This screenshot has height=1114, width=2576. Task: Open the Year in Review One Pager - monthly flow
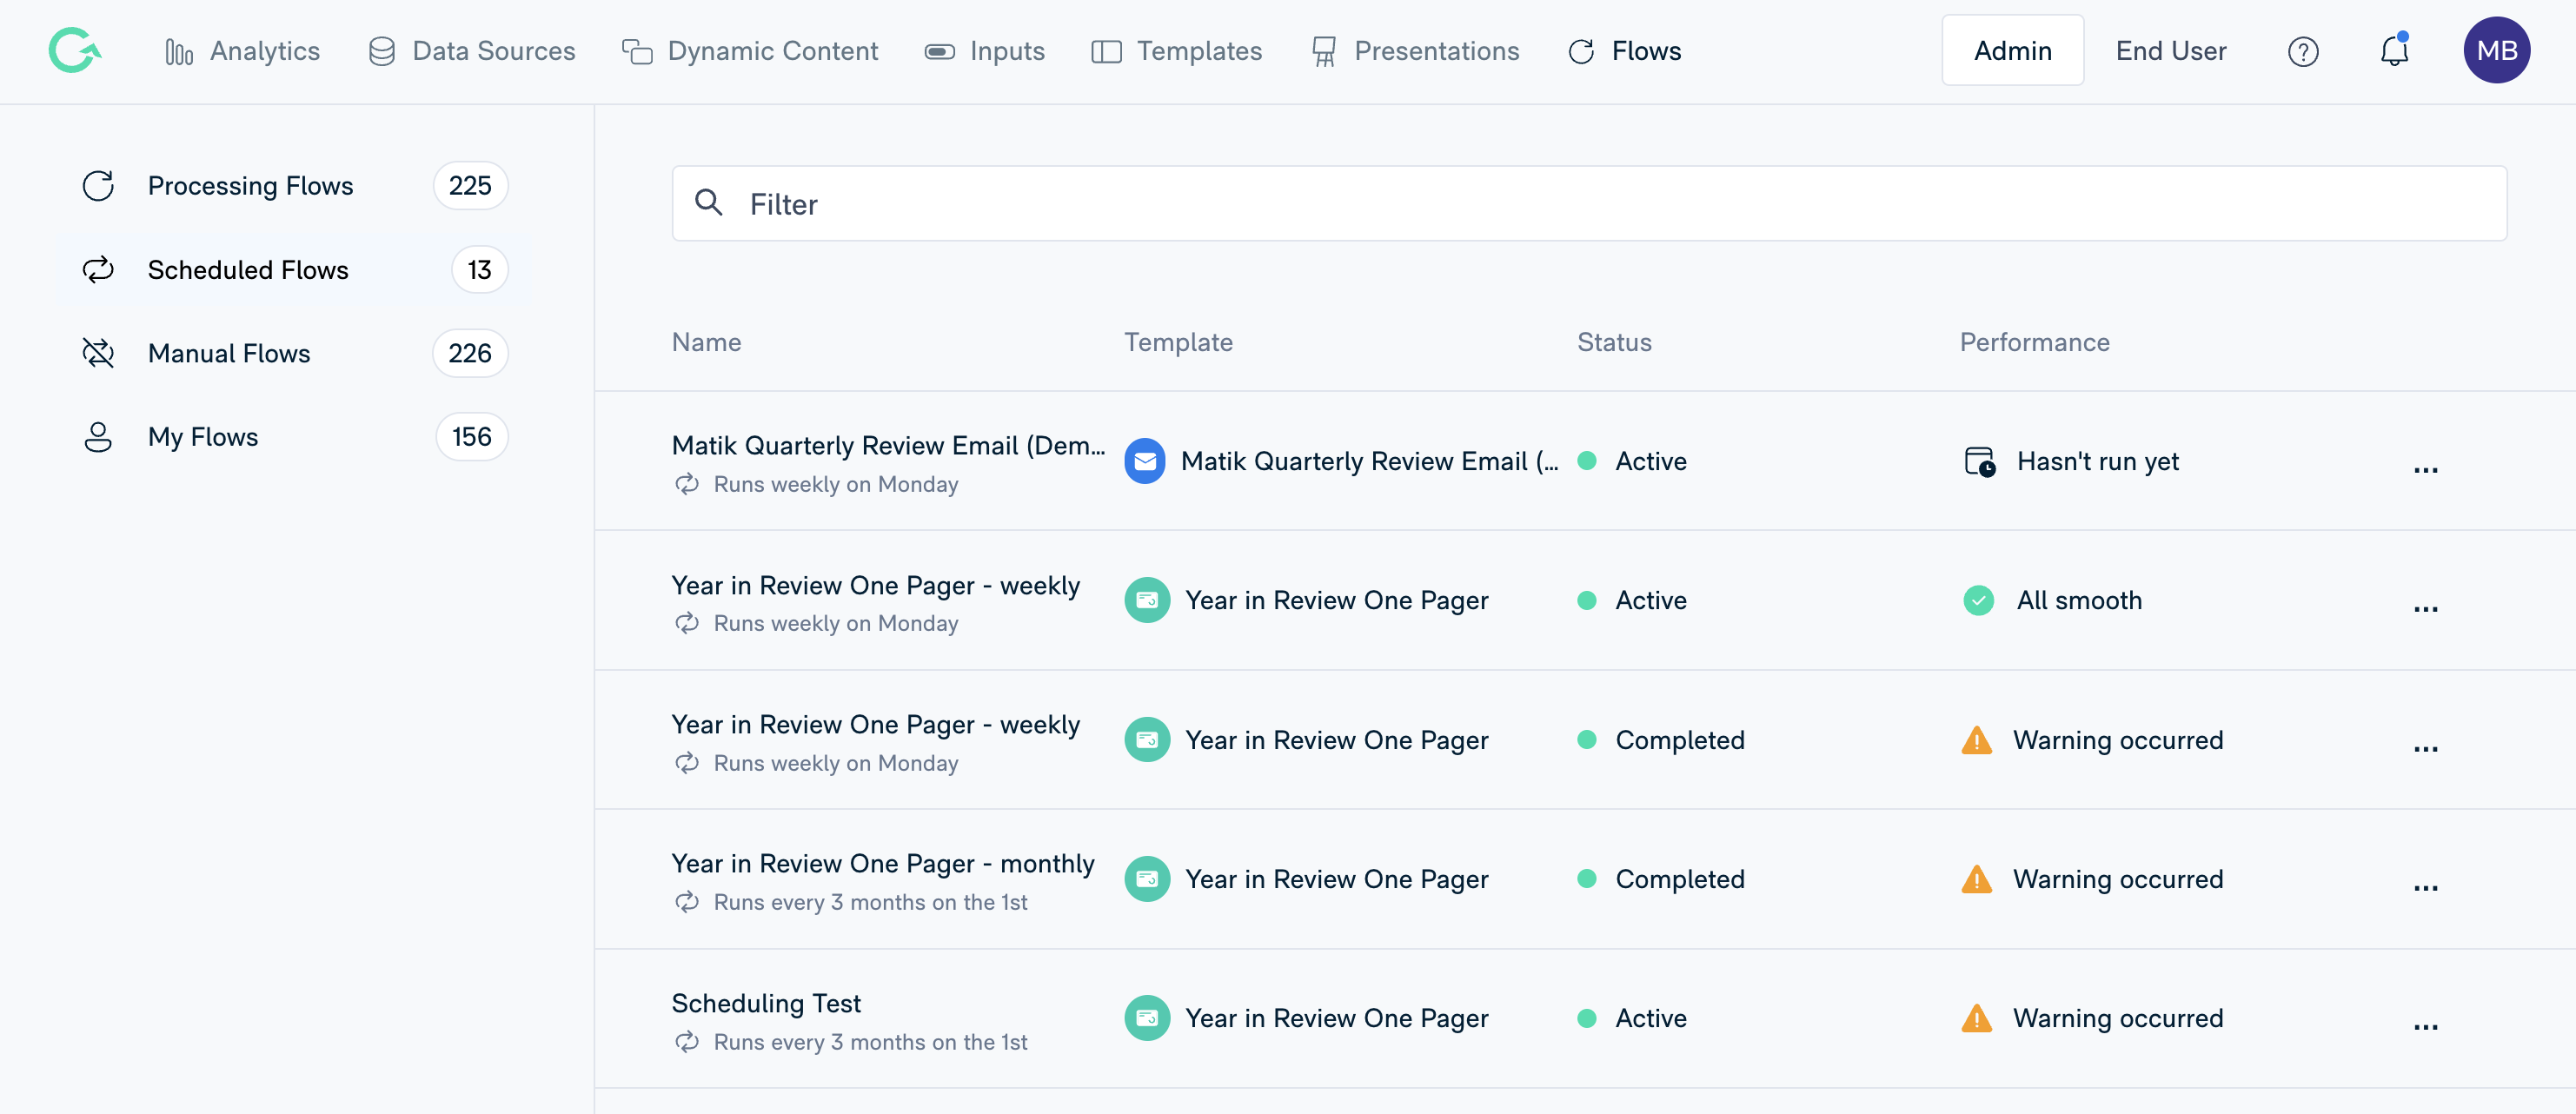point(883,864)
